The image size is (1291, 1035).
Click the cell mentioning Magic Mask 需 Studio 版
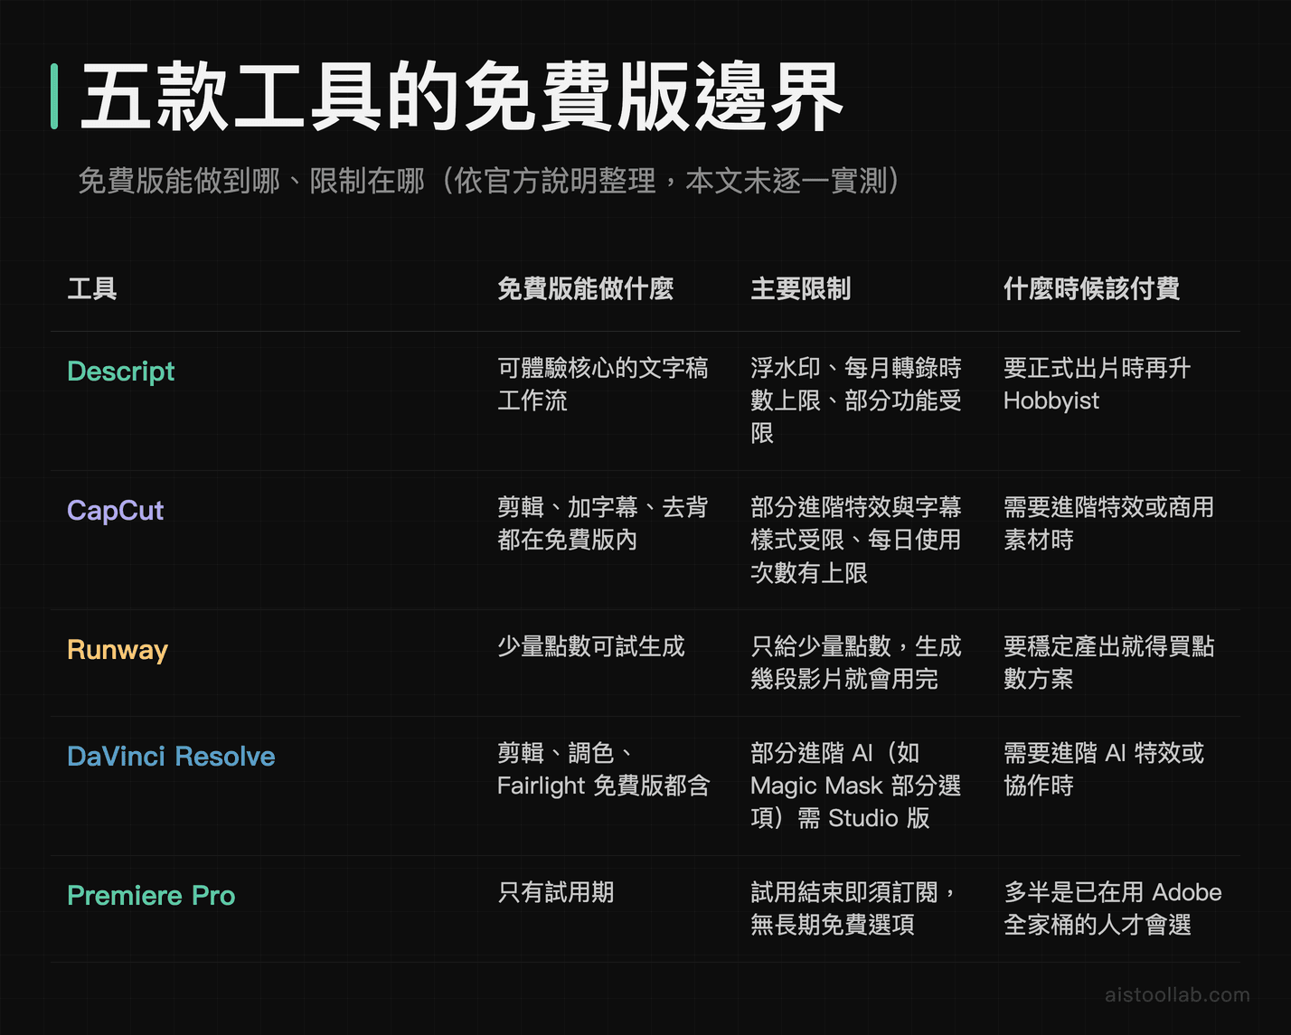pyautogui.click(x=856, y=786)
